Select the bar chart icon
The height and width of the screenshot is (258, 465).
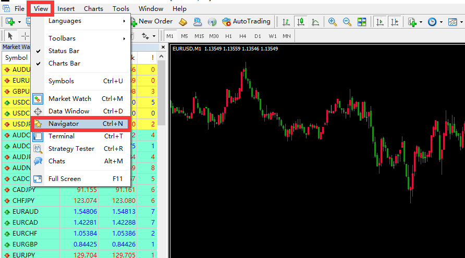click(x=286, y=22)
